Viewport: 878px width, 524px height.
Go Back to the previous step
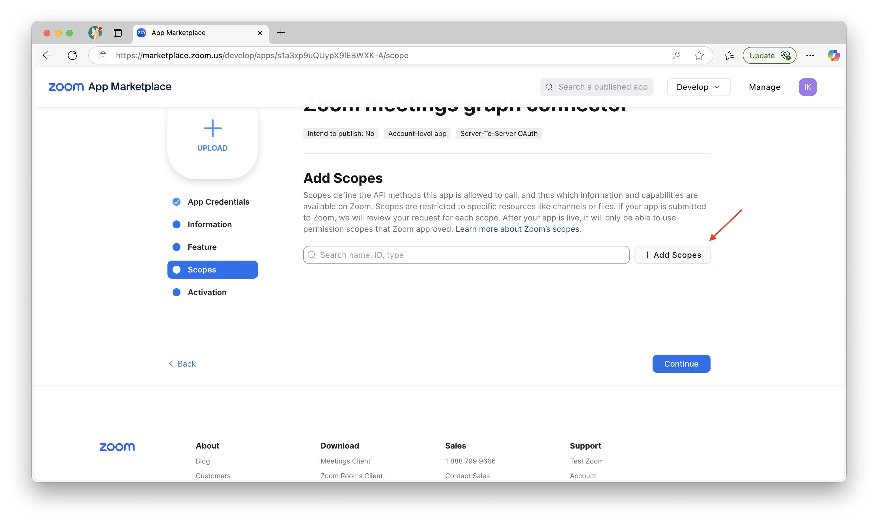pyautogui.click(x=182, y=363)
